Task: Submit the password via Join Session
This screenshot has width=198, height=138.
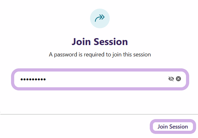Action: tap(172, 127)
